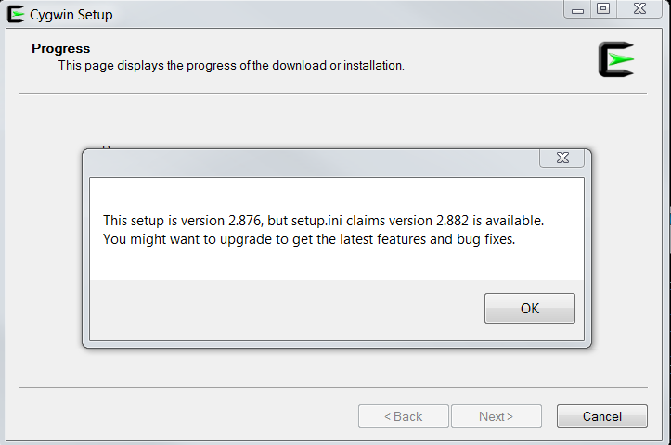Click the word setup.ini in the message
Viewport: 671px width, 445px height.
click(x=316, y=221)
